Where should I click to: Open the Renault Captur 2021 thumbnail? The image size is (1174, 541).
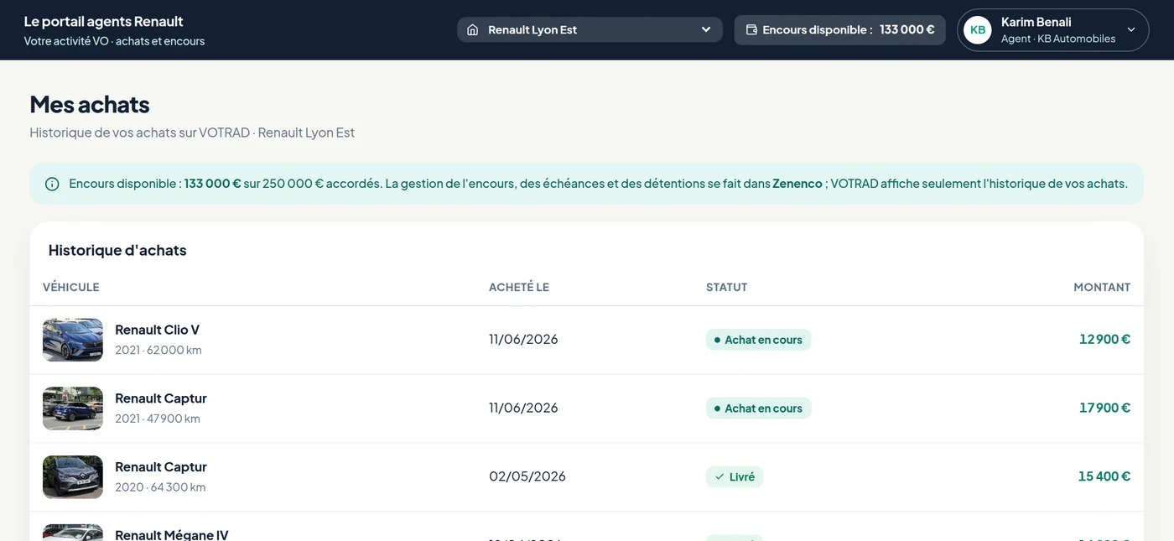click(73, 408)
